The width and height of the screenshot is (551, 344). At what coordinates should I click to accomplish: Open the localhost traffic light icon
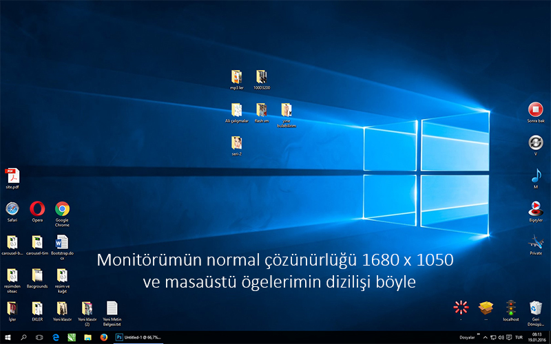coord(510,310)
